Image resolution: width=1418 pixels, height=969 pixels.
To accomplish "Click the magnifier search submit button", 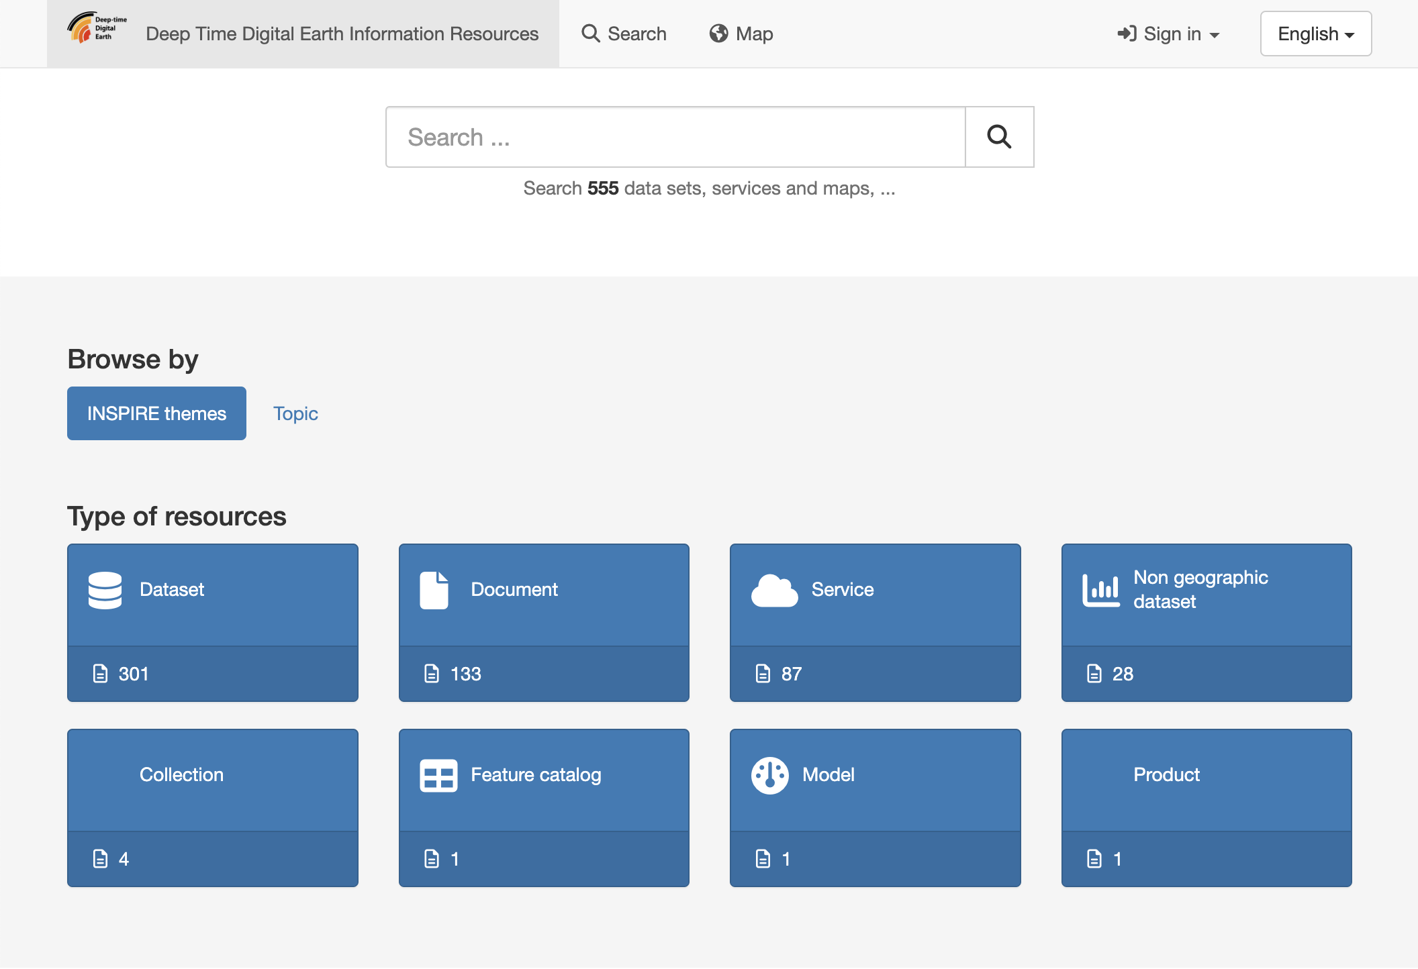I will point(999,137).
